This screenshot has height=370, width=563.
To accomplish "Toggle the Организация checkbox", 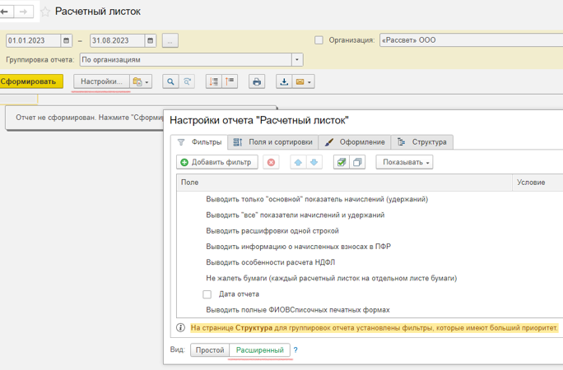I will [319, 40].
